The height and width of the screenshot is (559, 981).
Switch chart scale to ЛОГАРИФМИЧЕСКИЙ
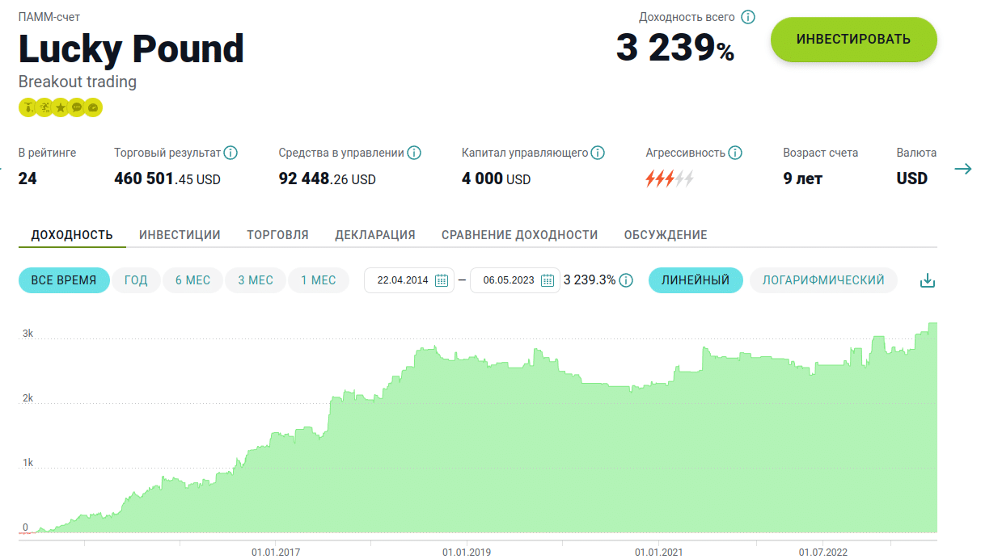tap(823, 280)
